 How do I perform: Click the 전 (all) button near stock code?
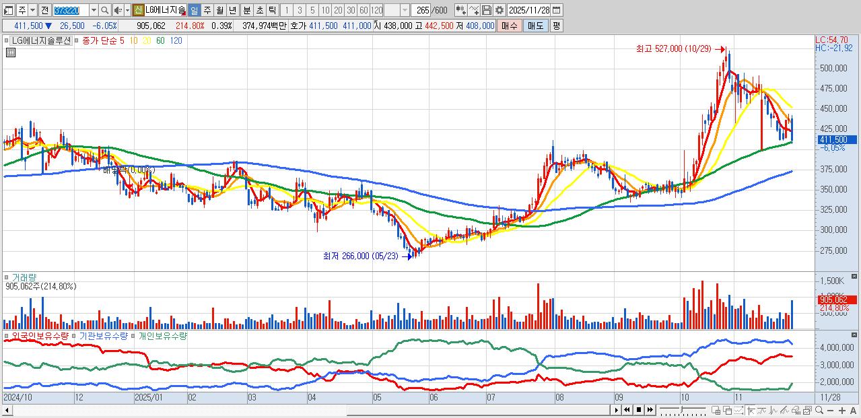click(x=44, y=10)
